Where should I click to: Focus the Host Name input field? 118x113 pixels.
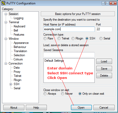point(69,29)
